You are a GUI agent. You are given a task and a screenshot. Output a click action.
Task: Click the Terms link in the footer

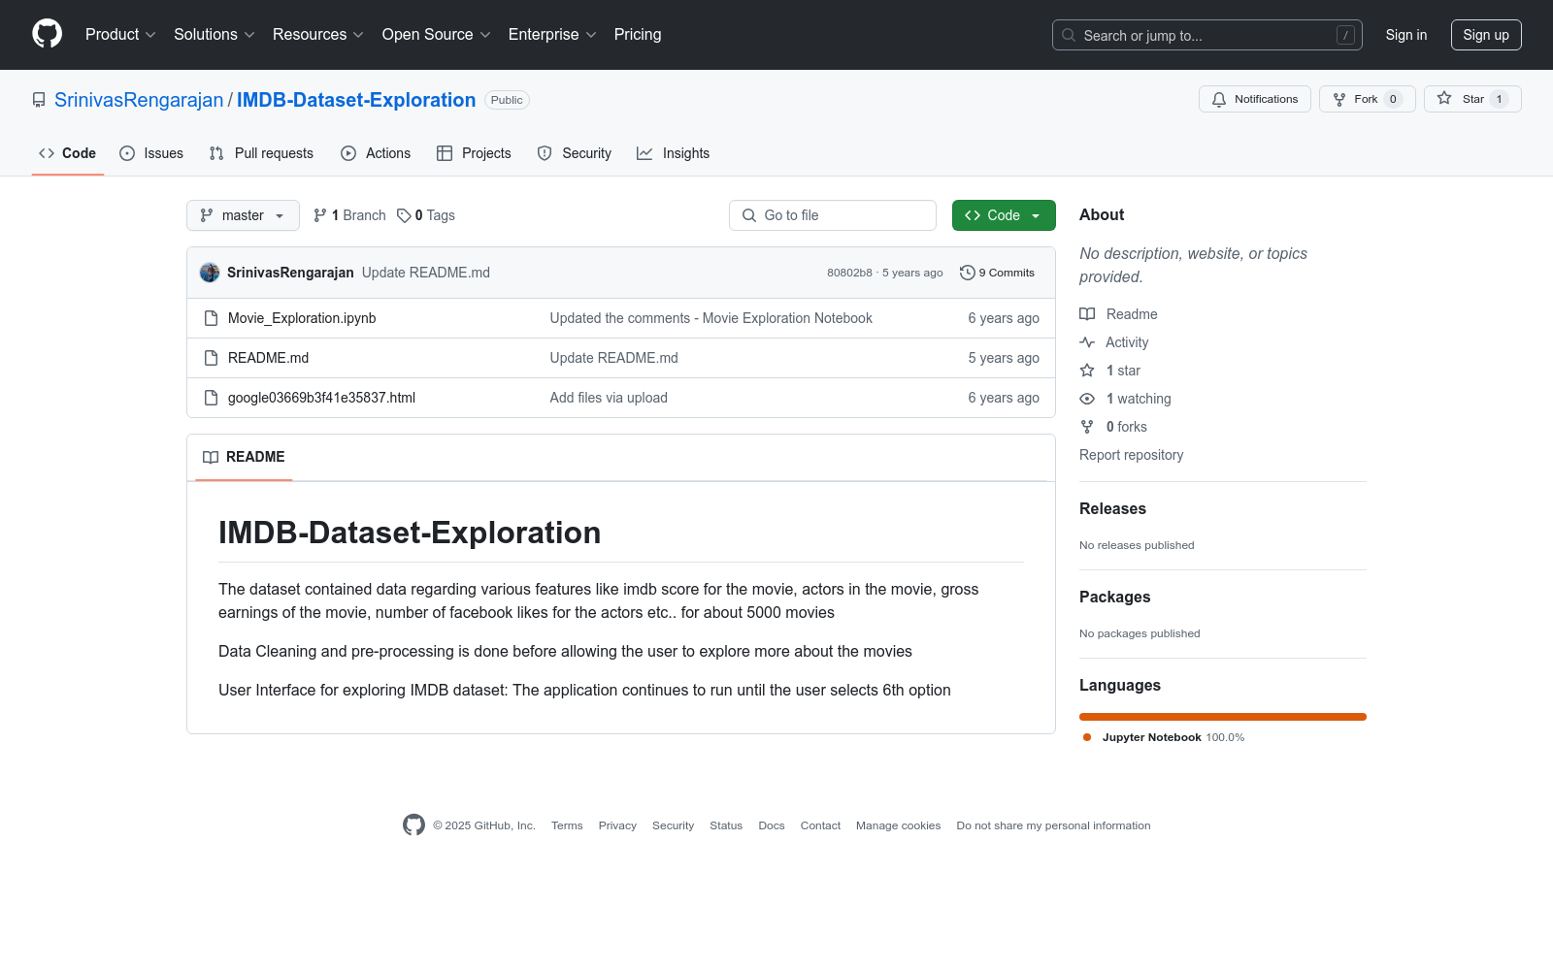(x=567, y=825)
